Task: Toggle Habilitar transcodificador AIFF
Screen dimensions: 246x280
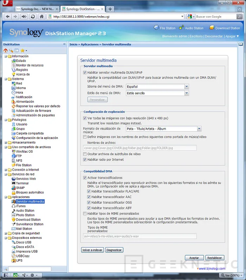Action: [89, 208]
